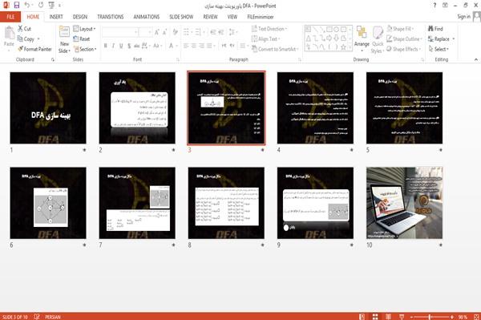The height and width of the screenshot is (320, 481).
Task: Switch to REVIEW tab
Action: coord(210,17)
